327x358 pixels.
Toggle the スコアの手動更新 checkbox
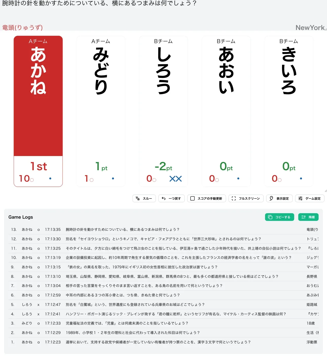tap(206, 198)
